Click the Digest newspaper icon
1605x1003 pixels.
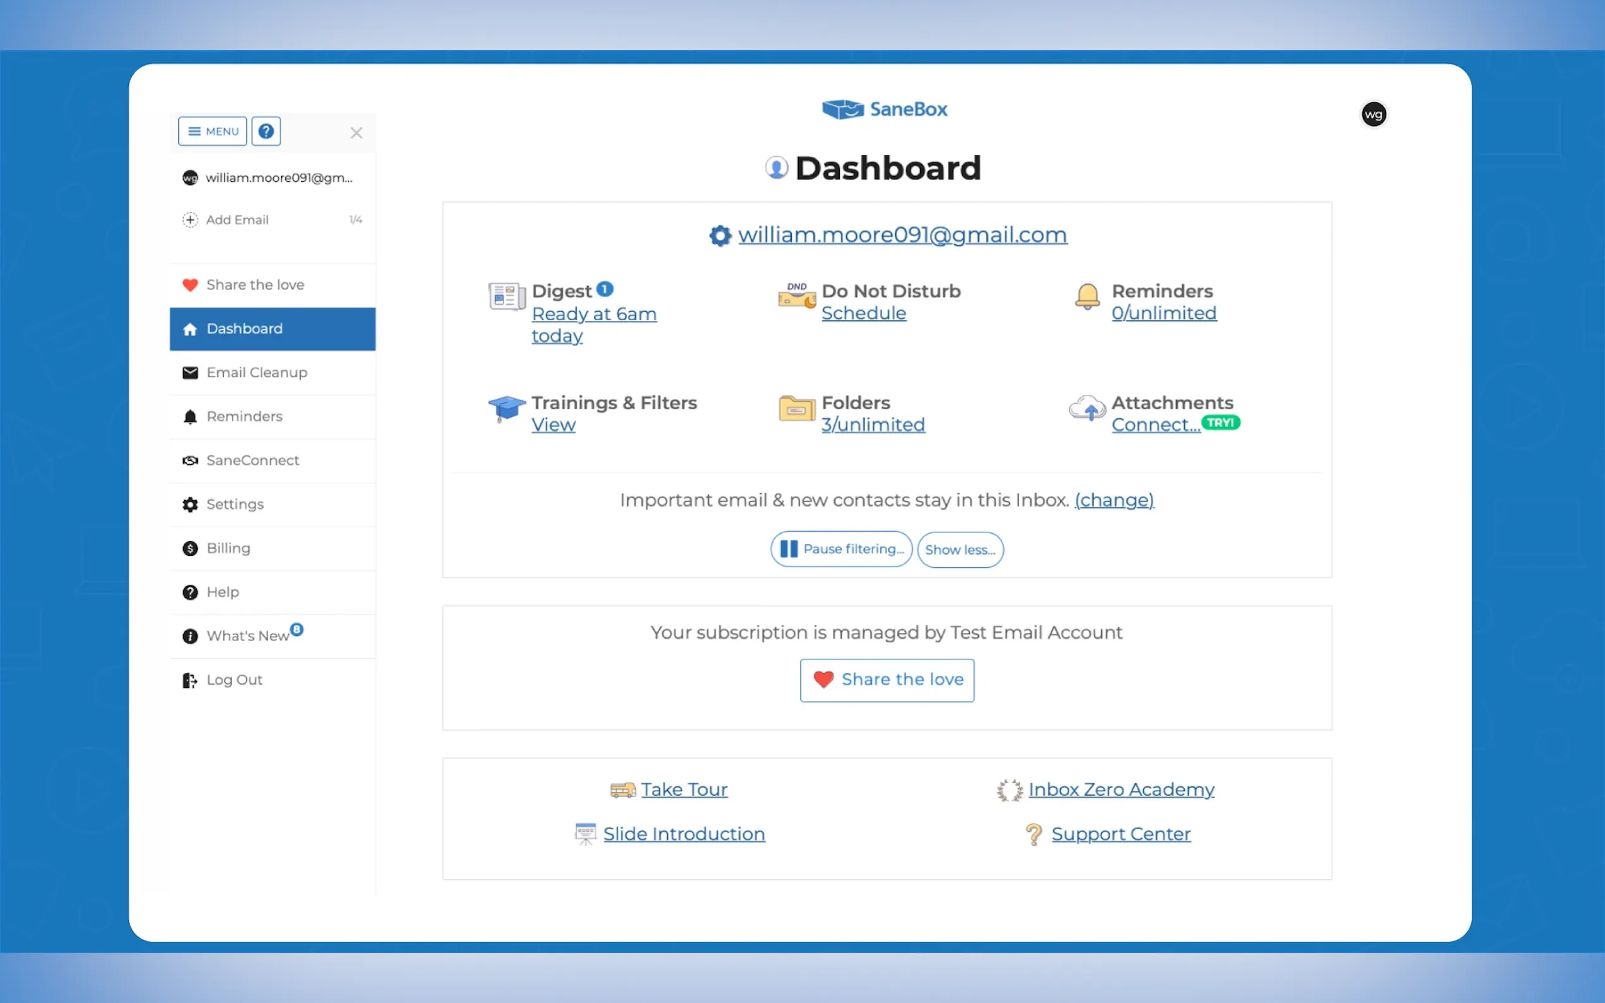[506, 296]
